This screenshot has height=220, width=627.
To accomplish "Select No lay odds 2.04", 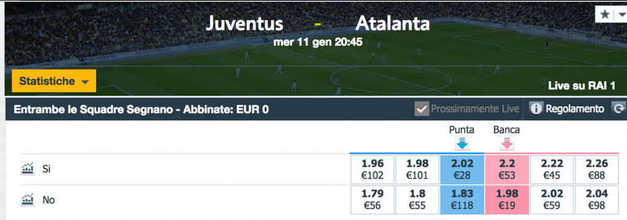I will pyautogui.click(x=596, y=200).
